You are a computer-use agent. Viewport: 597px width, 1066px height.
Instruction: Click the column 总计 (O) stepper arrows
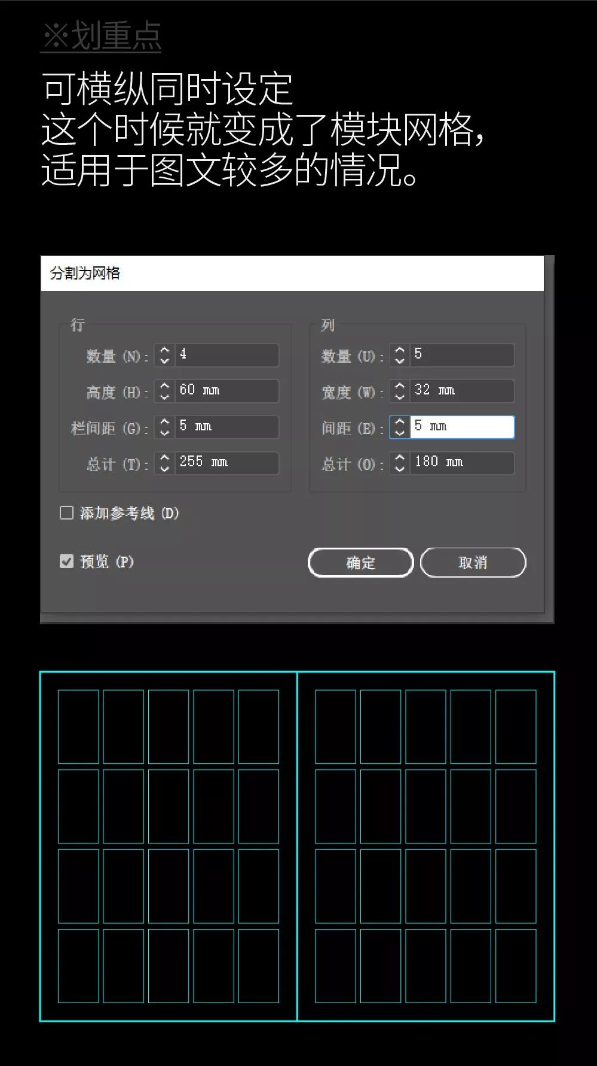pos(400,463)
